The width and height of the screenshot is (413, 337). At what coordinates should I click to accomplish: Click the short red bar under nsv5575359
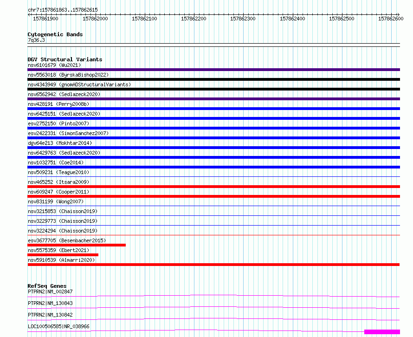click(63, 255)
